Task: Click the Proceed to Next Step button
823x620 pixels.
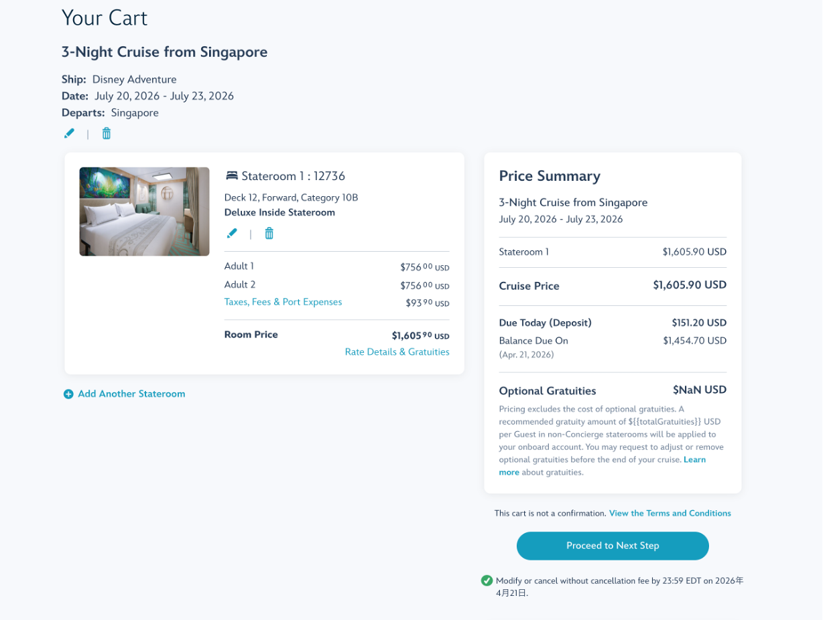Action: (613, 546)
